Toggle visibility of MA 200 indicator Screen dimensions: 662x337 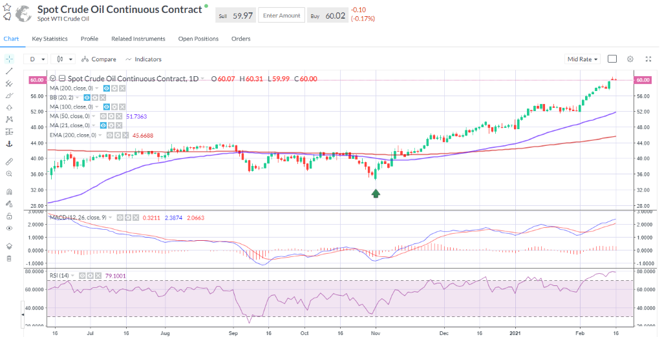pyautogui.click(x=106, y=88)
